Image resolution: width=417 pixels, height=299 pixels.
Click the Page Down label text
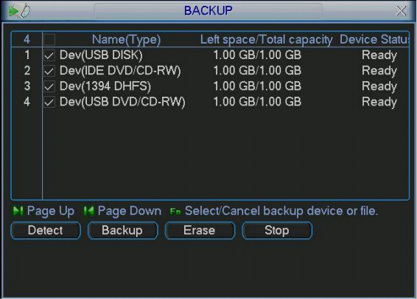130,211
